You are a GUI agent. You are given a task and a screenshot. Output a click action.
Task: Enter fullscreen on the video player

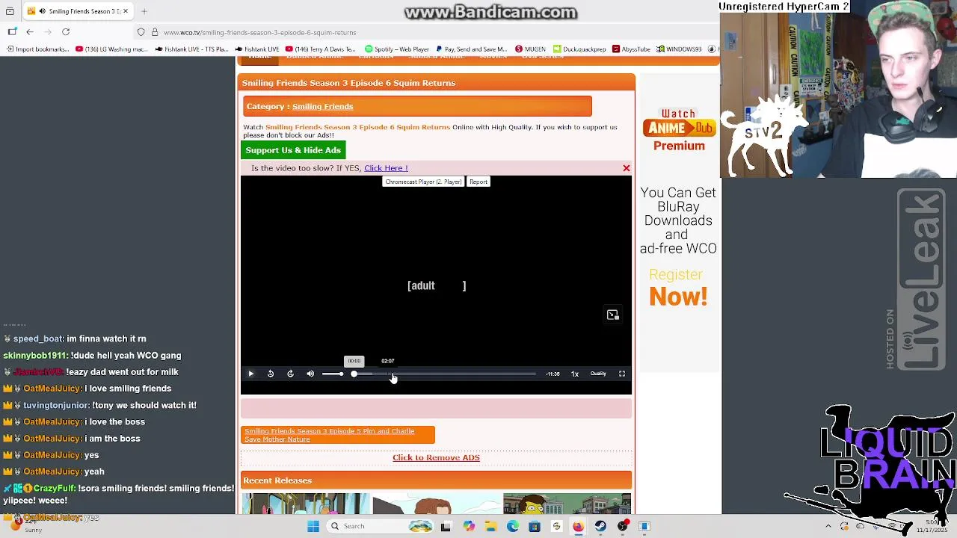(621, 374)
